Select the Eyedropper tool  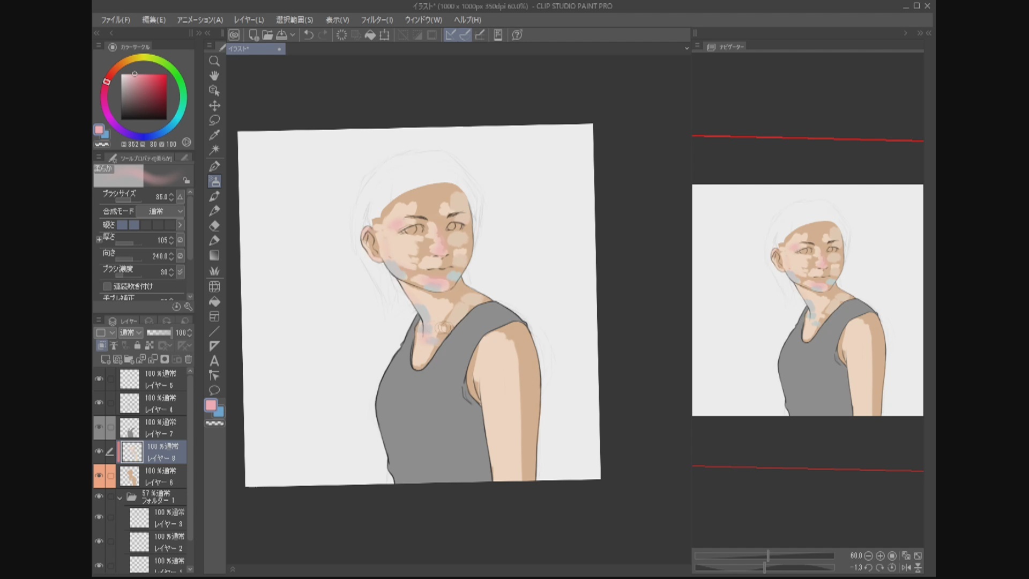[214, 135]
